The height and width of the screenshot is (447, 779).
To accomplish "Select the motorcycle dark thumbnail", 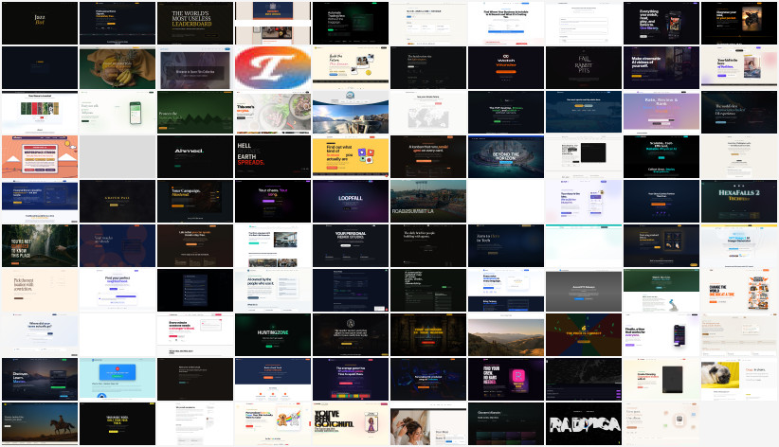I will (x=739, y=24).
